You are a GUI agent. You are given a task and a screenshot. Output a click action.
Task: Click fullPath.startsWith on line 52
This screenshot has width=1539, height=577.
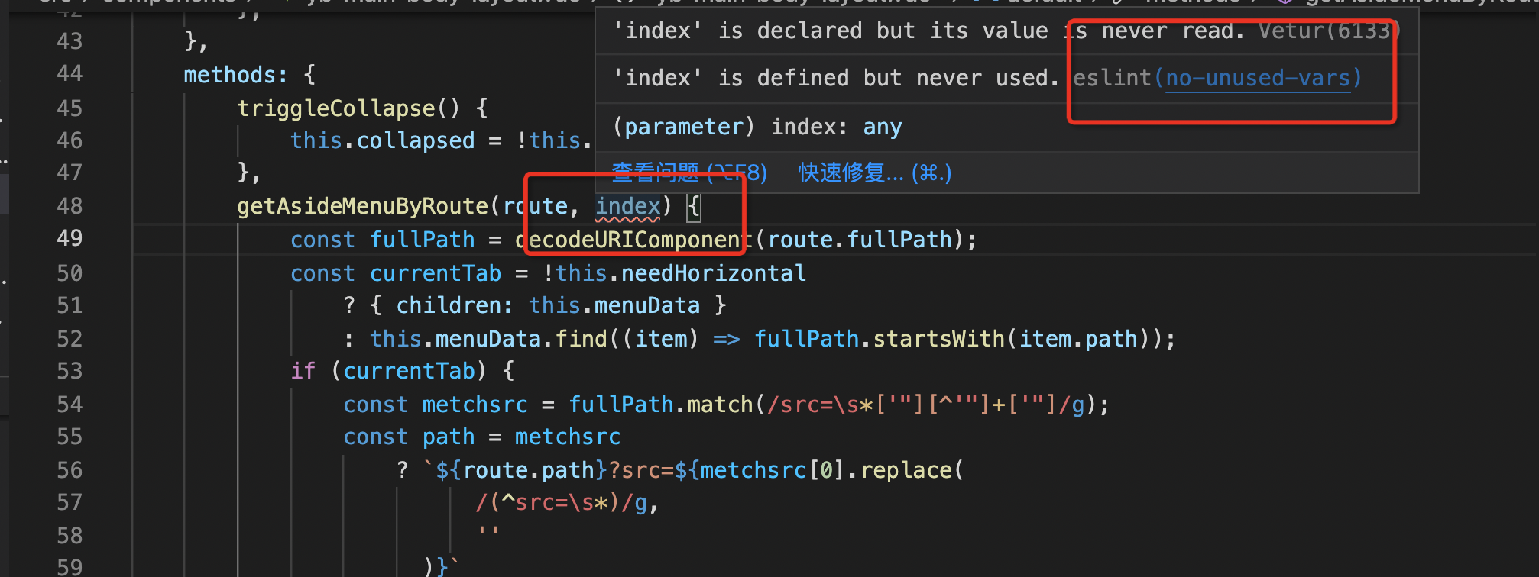pos(879,339)
